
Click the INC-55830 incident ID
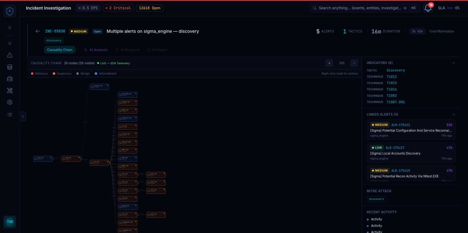55,31
